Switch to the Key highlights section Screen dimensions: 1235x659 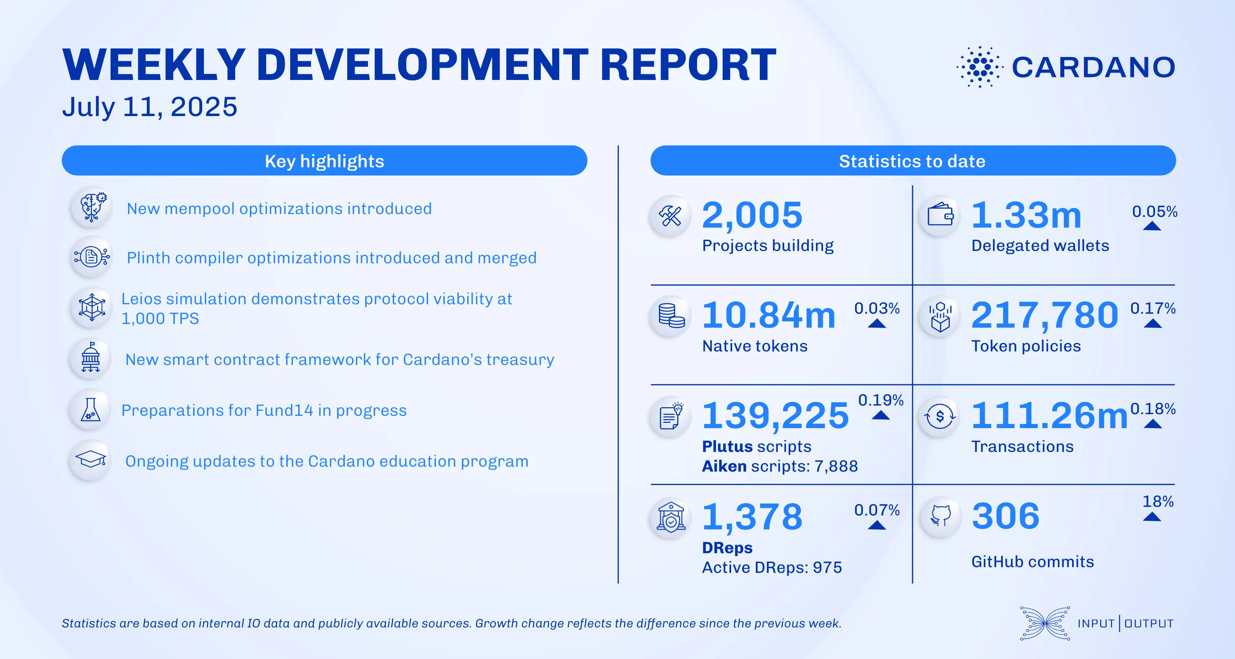325,162
